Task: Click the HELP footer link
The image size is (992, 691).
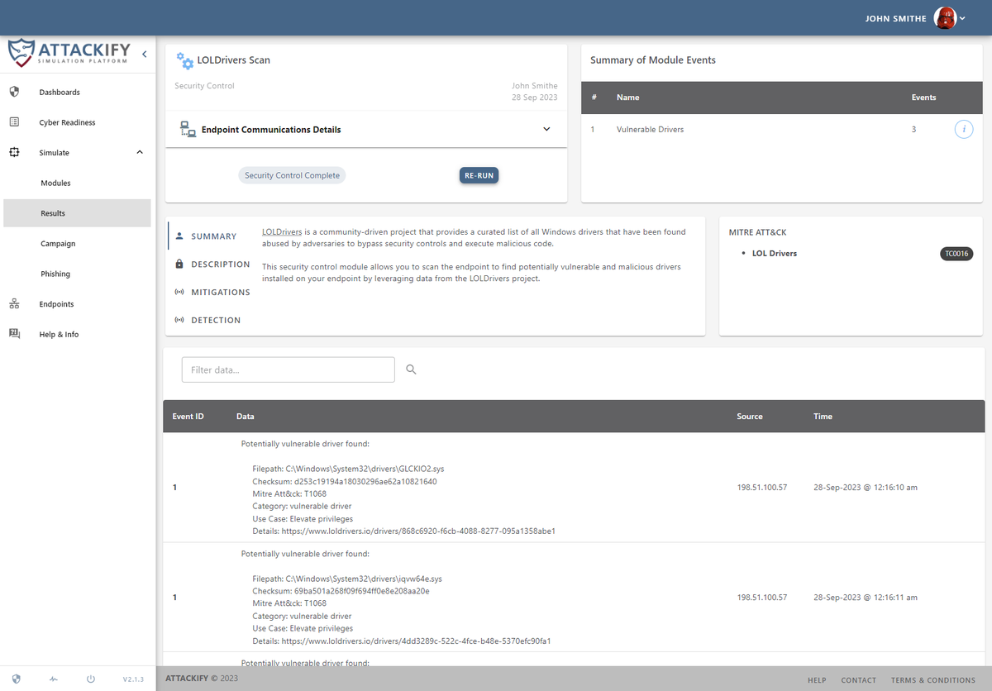Action: point(817,680)
